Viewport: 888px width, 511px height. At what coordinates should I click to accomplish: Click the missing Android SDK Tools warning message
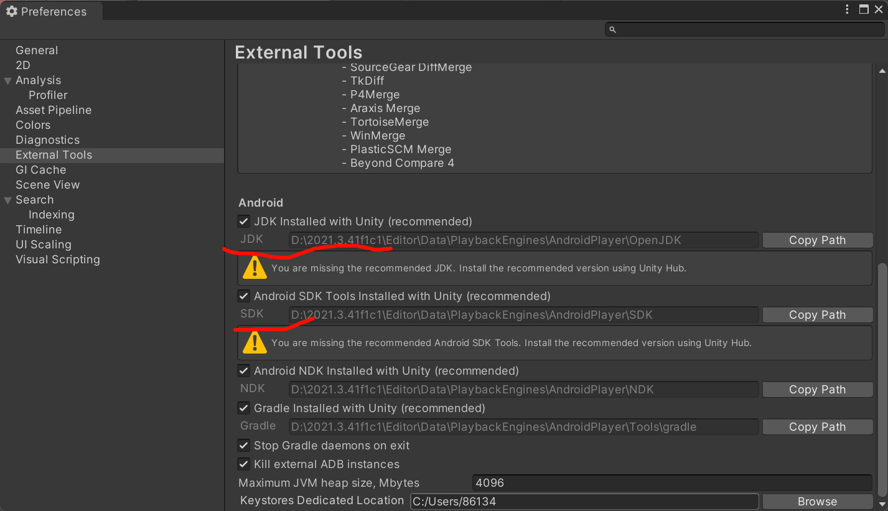click(x=512, y=343)
